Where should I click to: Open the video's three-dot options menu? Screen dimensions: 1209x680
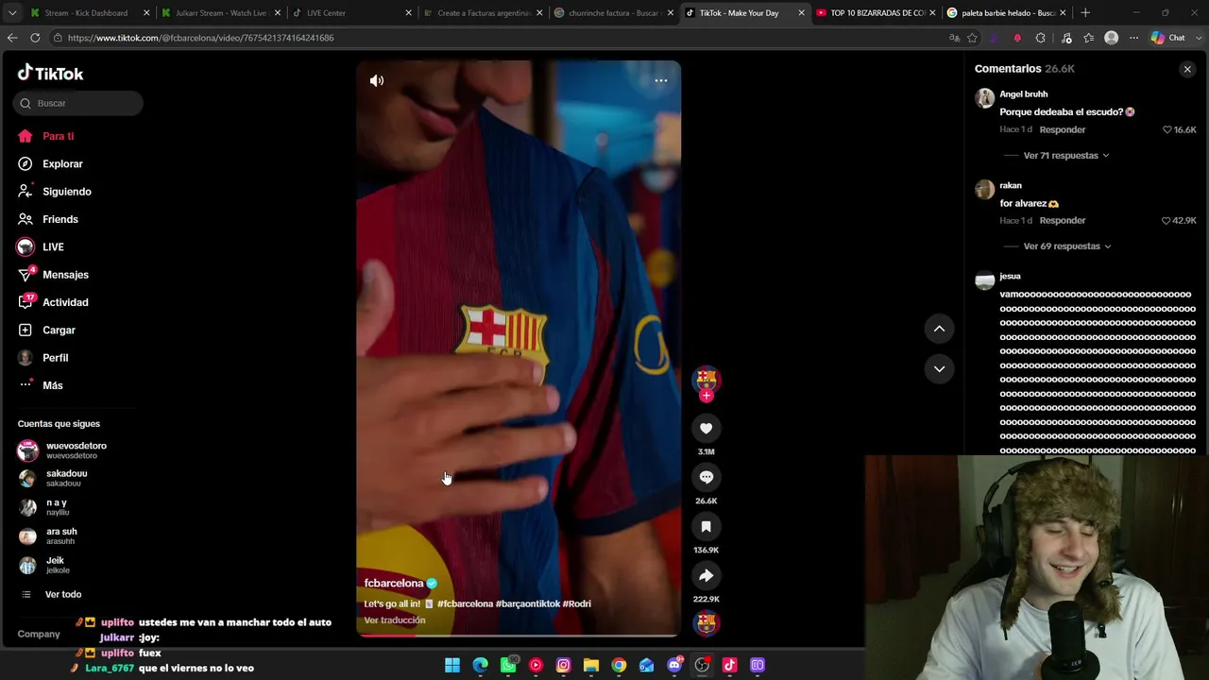pyautogui.click(x=661, y=81)
